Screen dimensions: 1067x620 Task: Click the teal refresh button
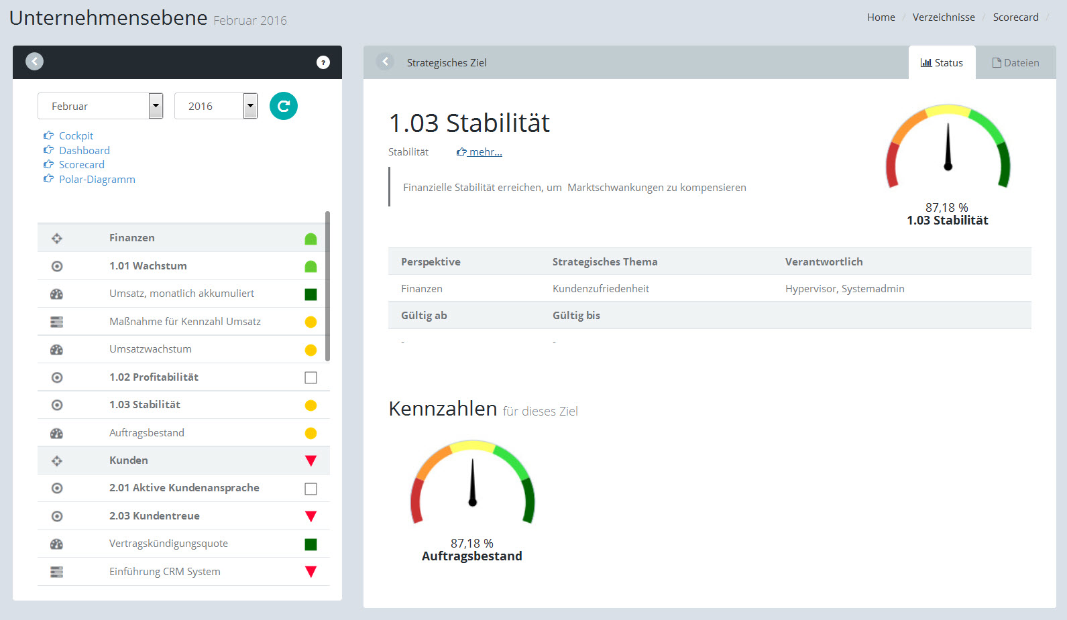[x=283, y=106]
